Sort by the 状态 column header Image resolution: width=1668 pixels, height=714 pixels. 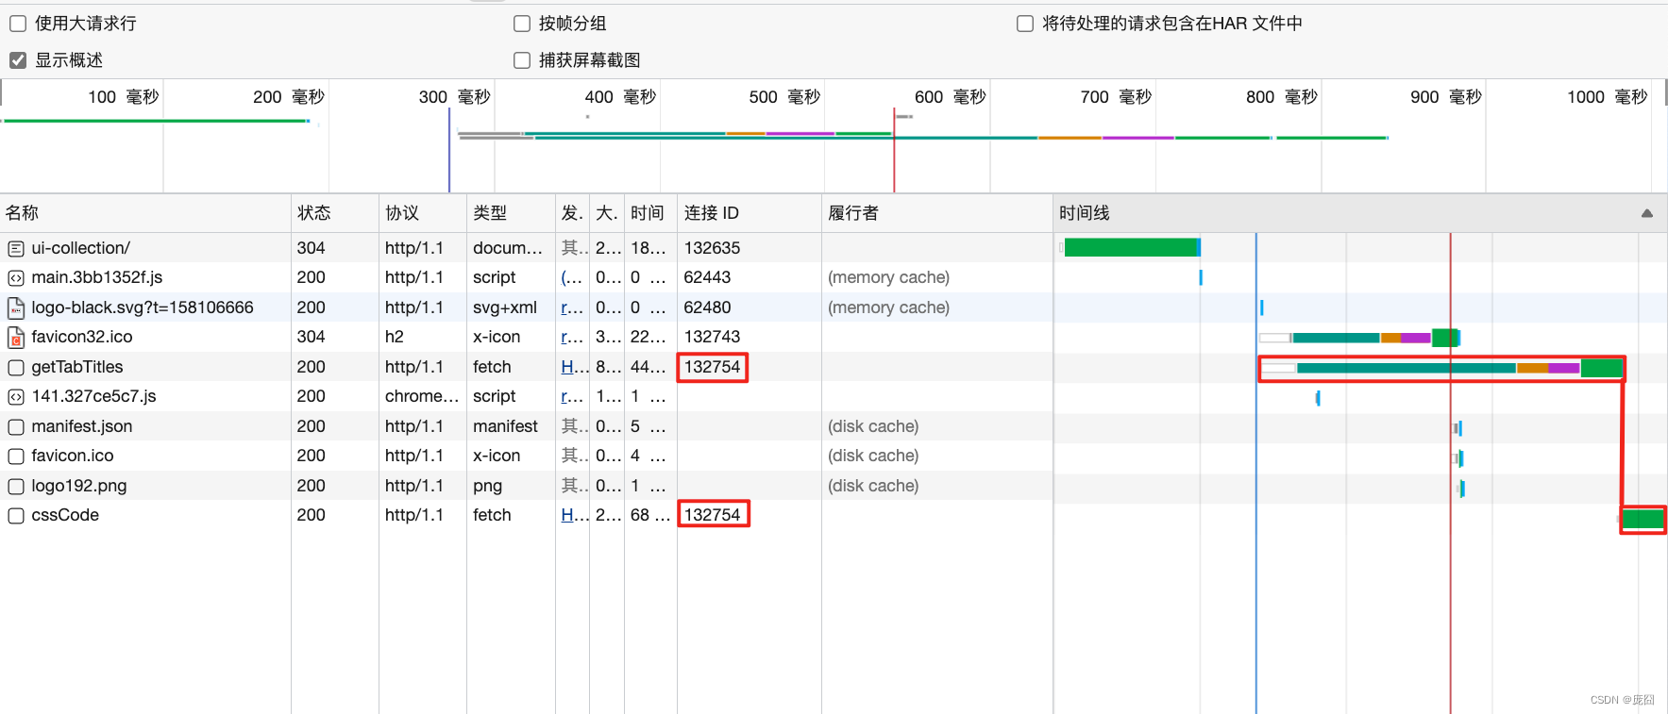pyautogui.click(x=335, y=213)
